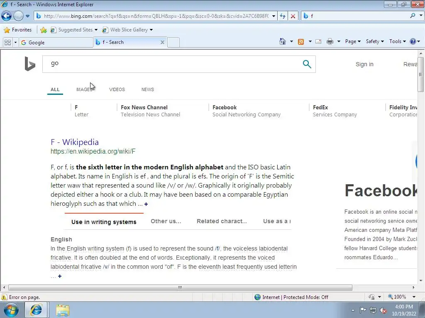Expand the Wikipedia snippet plus sign

pos(146,204)
